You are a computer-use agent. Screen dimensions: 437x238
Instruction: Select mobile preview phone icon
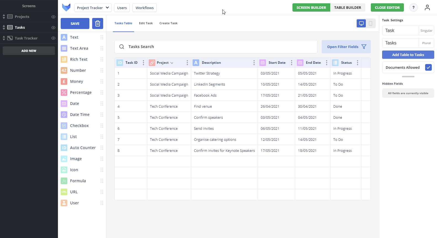coord(371,23)
